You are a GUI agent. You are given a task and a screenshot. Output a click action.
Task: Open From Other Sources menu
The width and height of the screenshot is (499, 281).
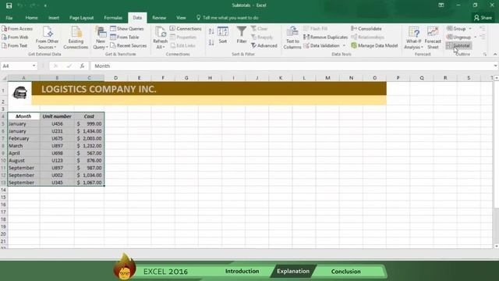(47, 37)
